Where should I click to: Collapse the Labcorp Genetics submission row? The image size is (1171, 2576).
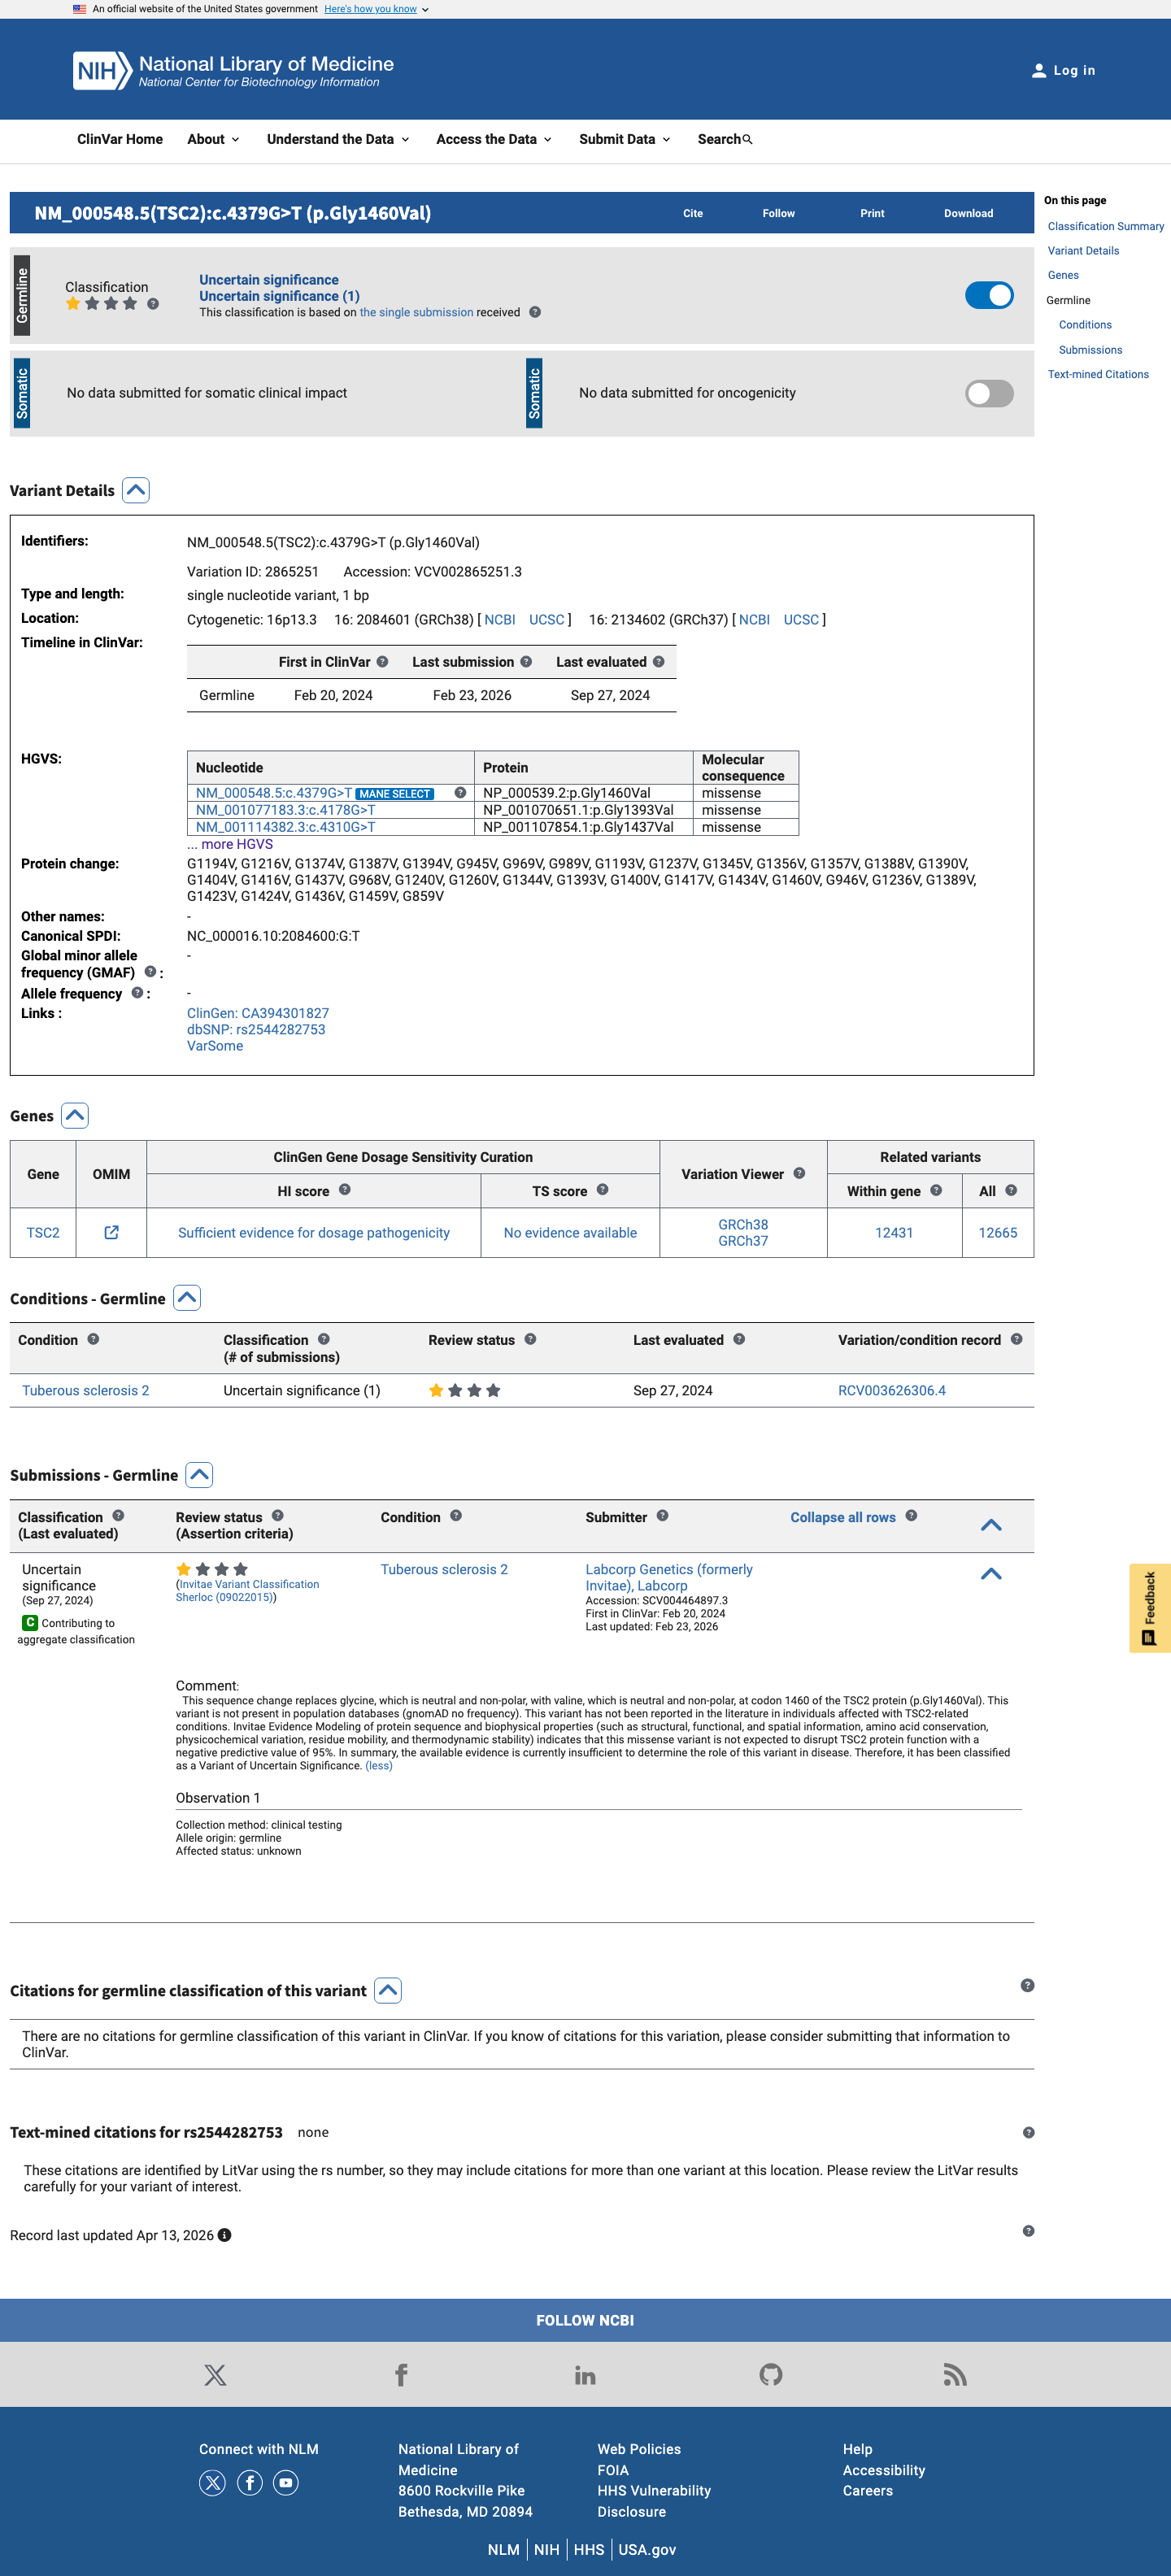(991, 1574)
